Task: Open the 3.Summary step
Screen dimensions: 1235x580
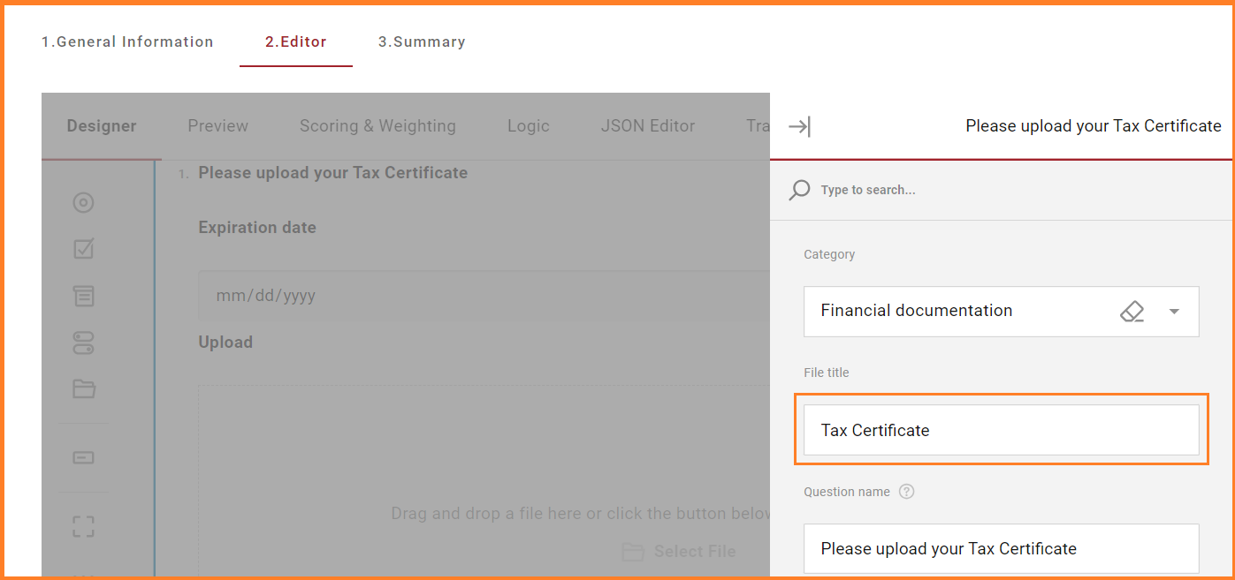Action: (422, 41)
